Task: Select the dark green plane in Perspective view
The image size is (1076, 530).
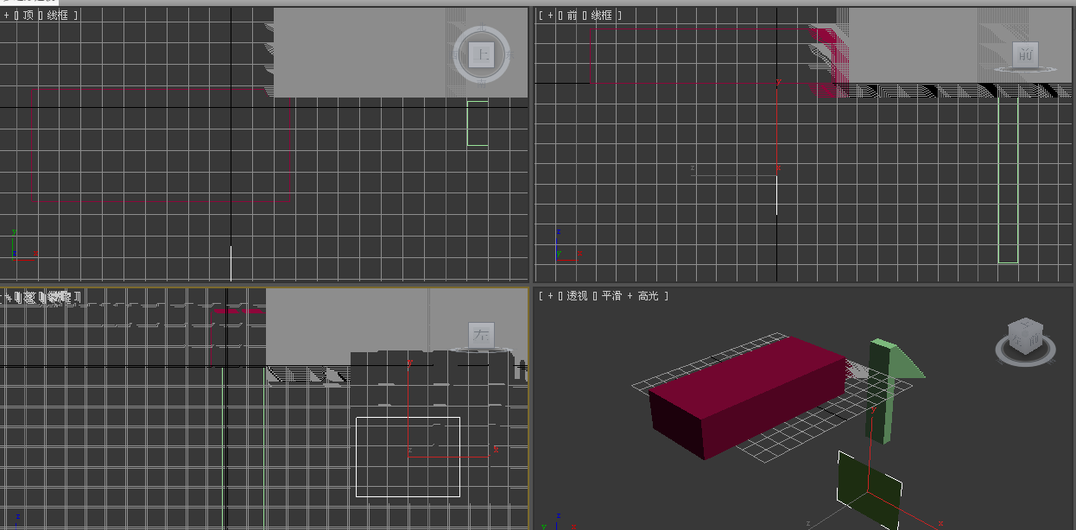Action: pos(866,488)
